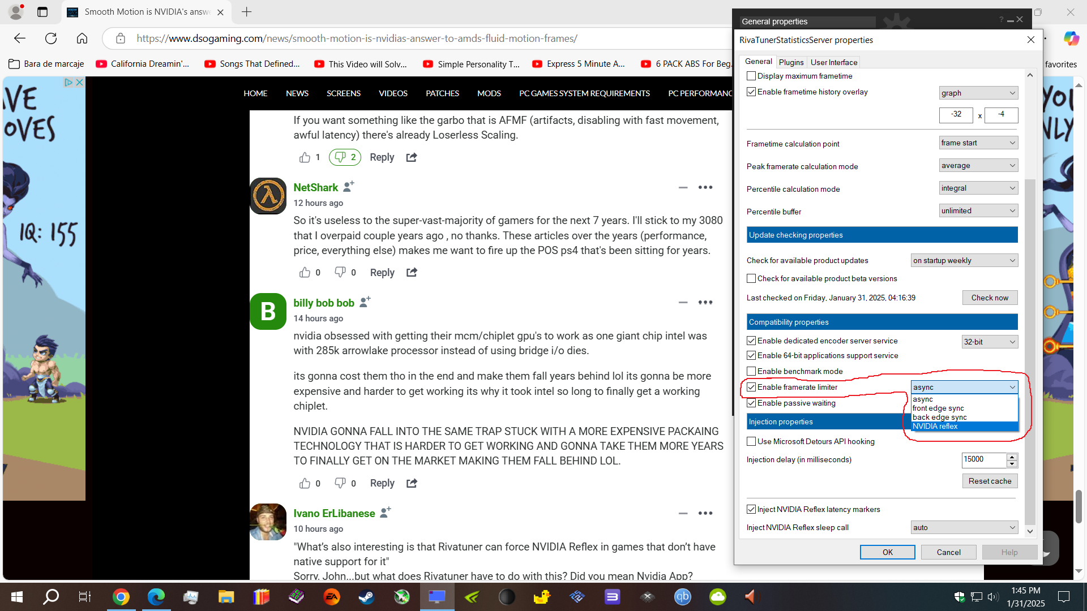The width and height of the screenshot is (1087, 611).
Task: Click the browser home icon
Action: click(82, 38)
